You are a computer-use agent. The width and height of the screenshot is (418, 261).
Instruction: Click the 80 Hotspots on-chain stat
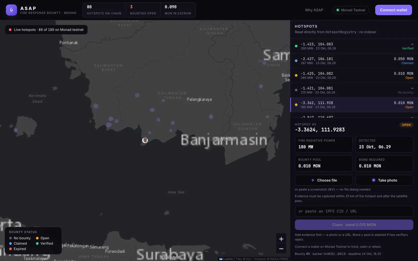click(104, 10)
